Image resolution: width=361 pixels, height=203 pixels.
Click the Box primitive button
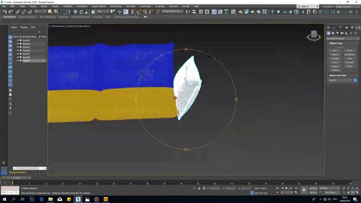(x=335, y=51)
